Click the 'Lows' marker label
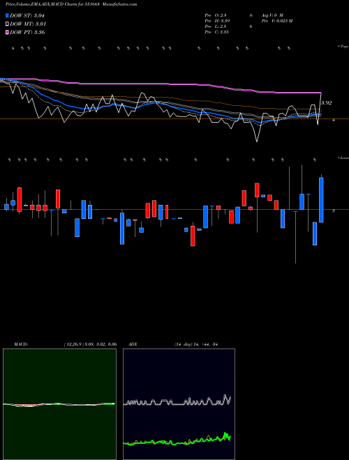Screen dimensions: 349x460 (x=343, y=158)
